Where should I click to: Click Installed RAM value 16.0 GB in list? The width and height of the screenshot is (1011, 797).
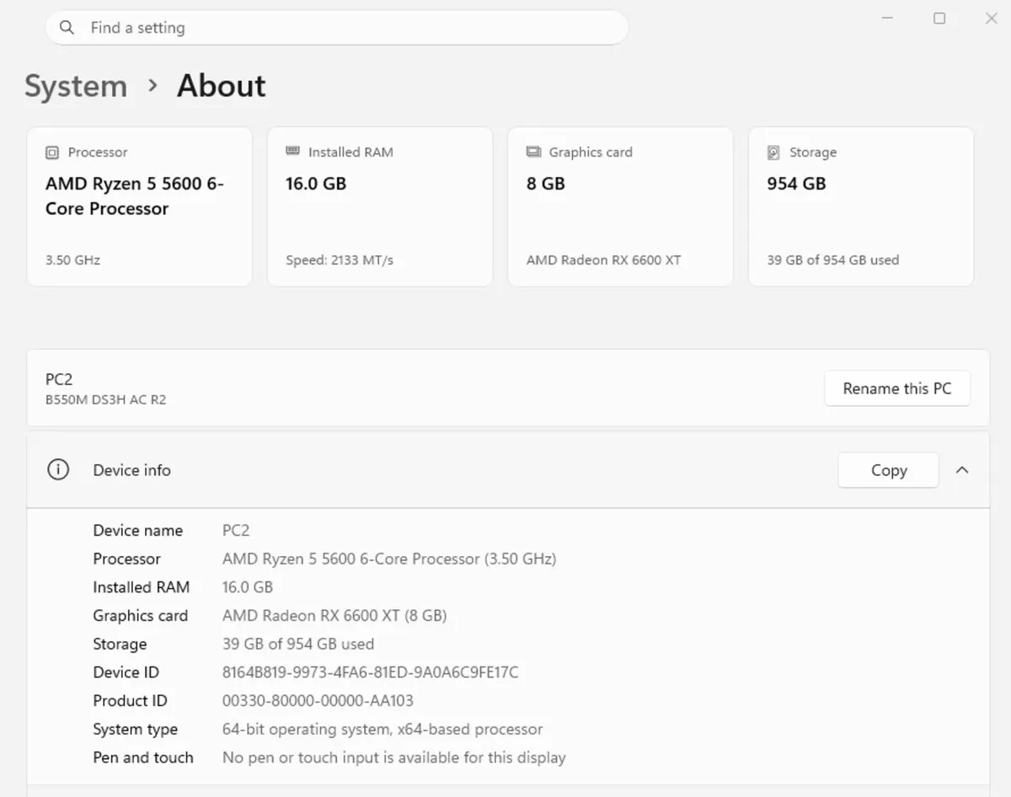[x=248, y=587]
